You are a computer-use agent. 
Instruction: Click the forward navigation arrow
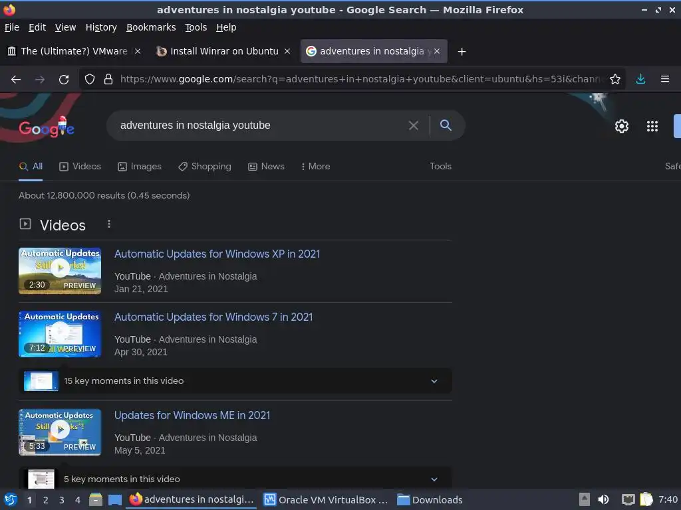point(40,80)
